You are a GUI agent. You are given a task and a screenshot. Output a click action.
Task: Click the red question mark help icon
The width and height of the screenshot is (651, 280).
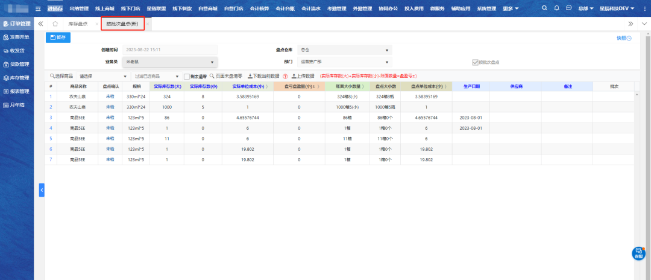coord(285,77)
